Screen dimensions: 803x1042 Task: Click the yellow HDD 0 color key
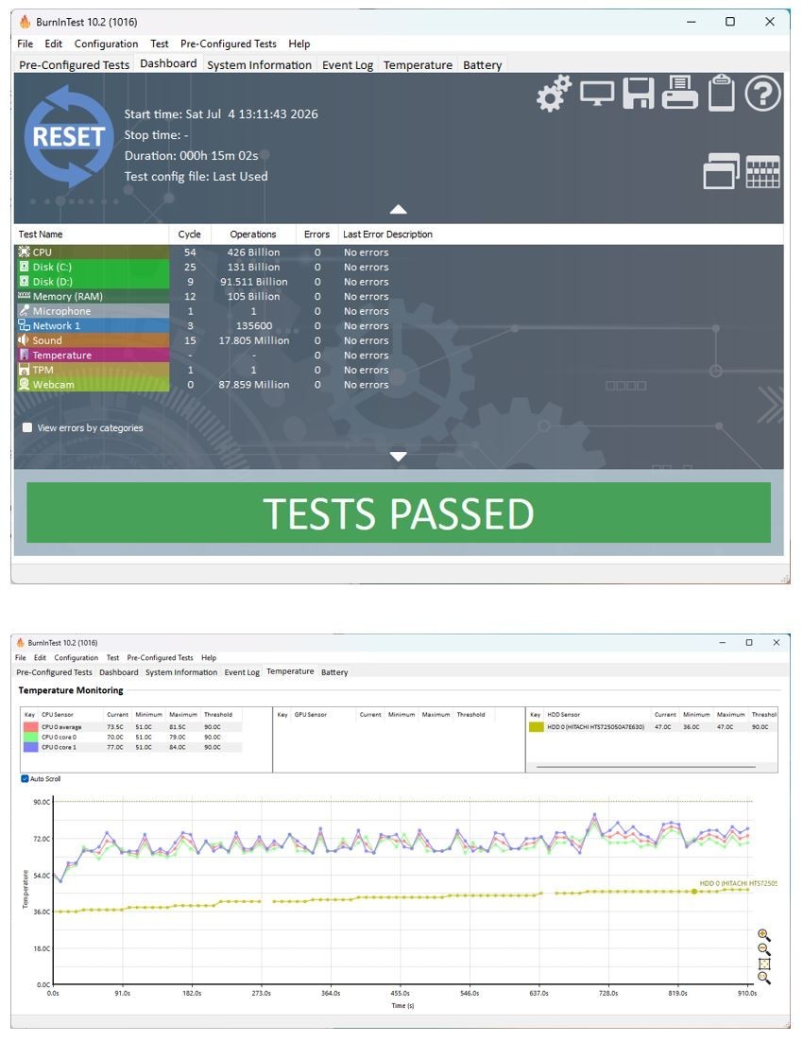[x=536, y=727]
